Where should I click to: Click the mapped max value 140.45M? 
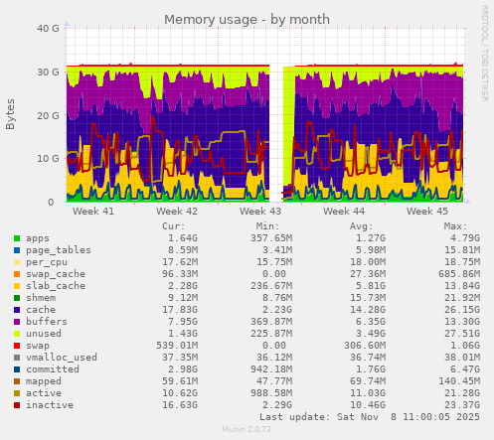click(459, 381)
